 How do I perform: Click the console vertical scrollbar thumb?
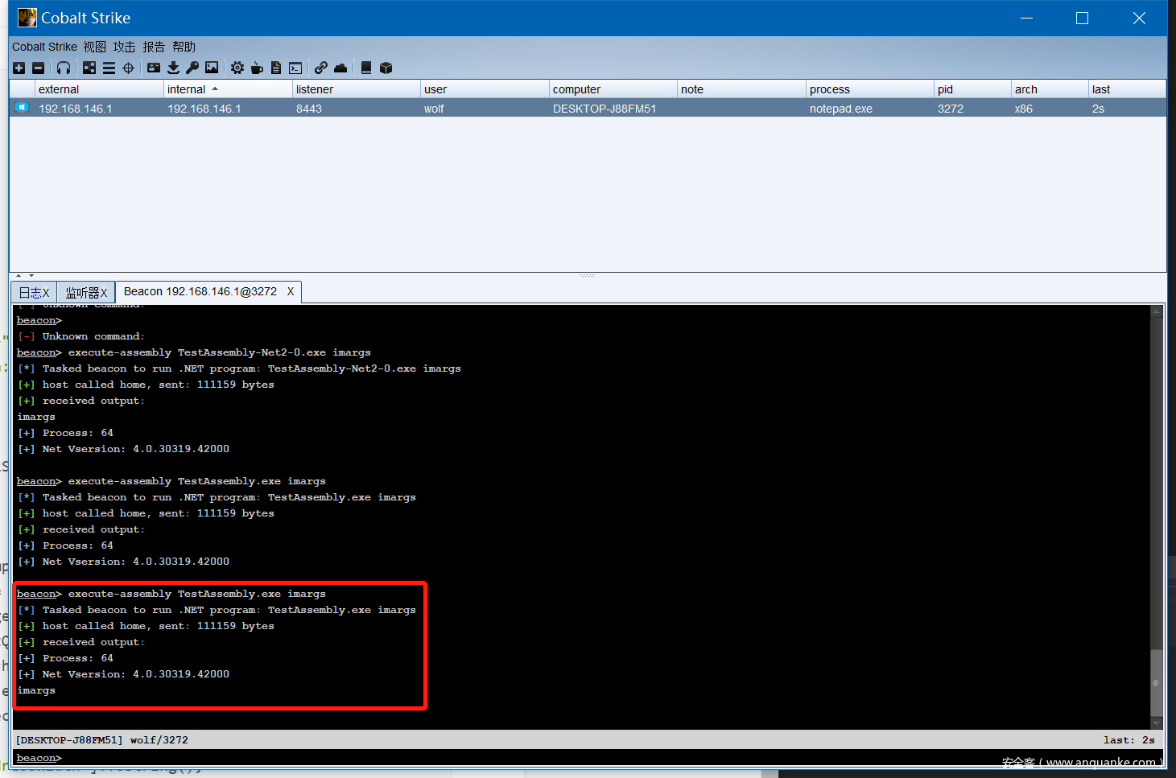(1157, 682)
